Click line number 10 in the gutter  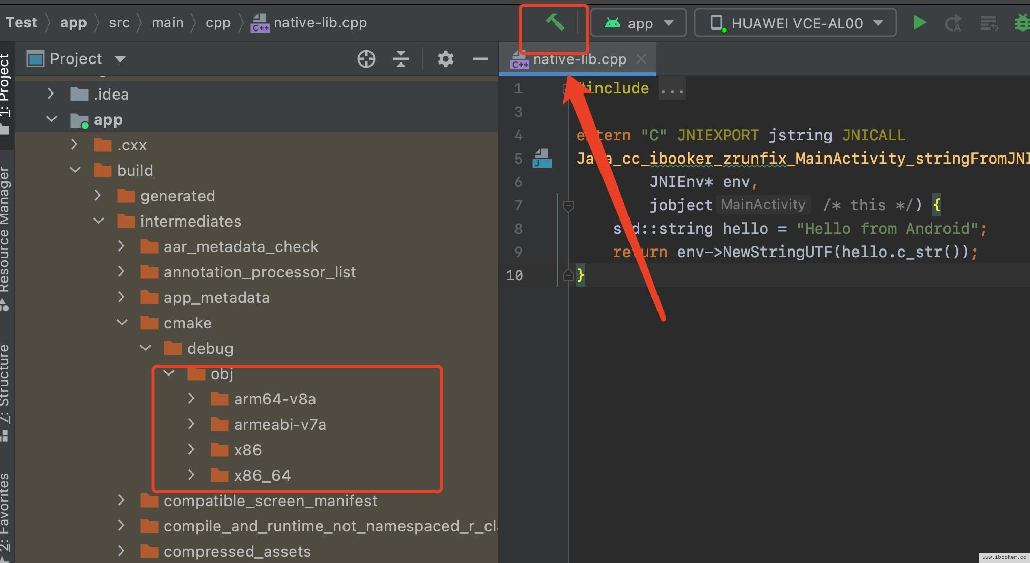(x=514, y=275)
